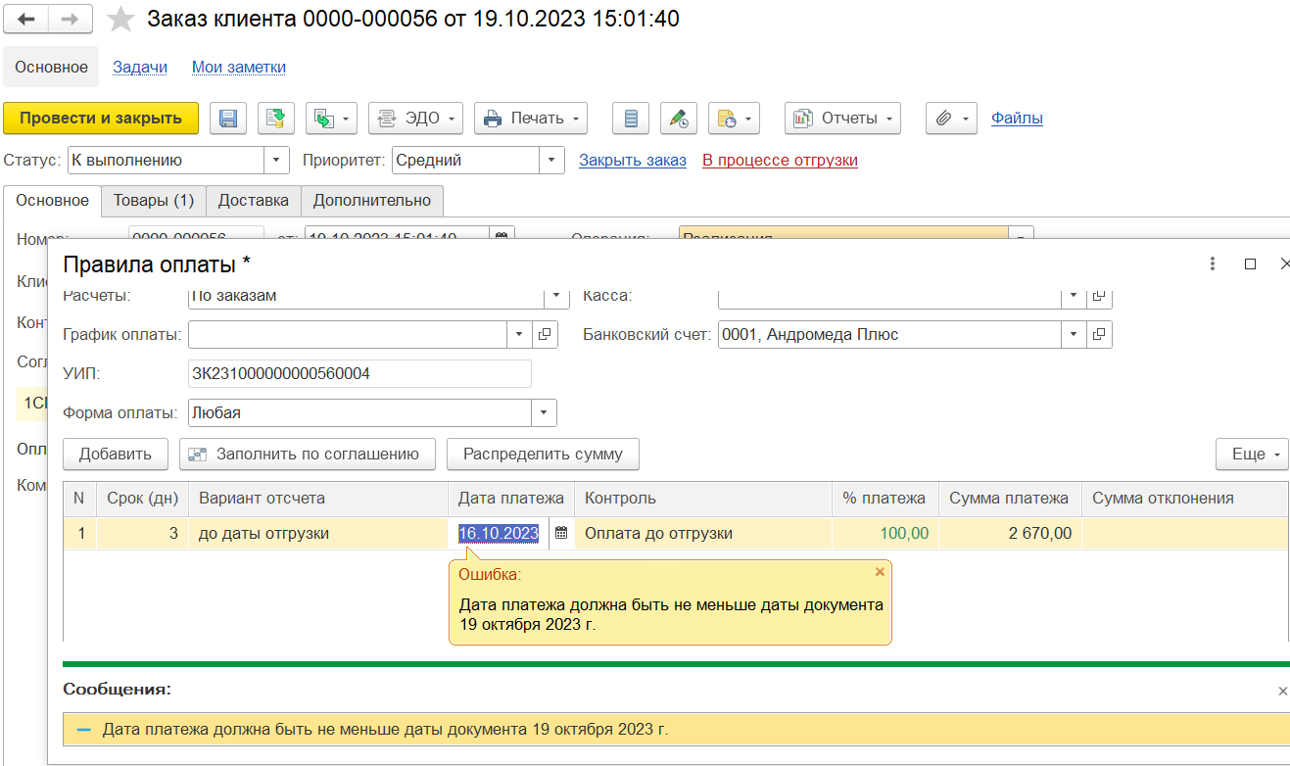1290x766 pixels.
Task: Add order to favorites with star
Action: click(120, 19)
